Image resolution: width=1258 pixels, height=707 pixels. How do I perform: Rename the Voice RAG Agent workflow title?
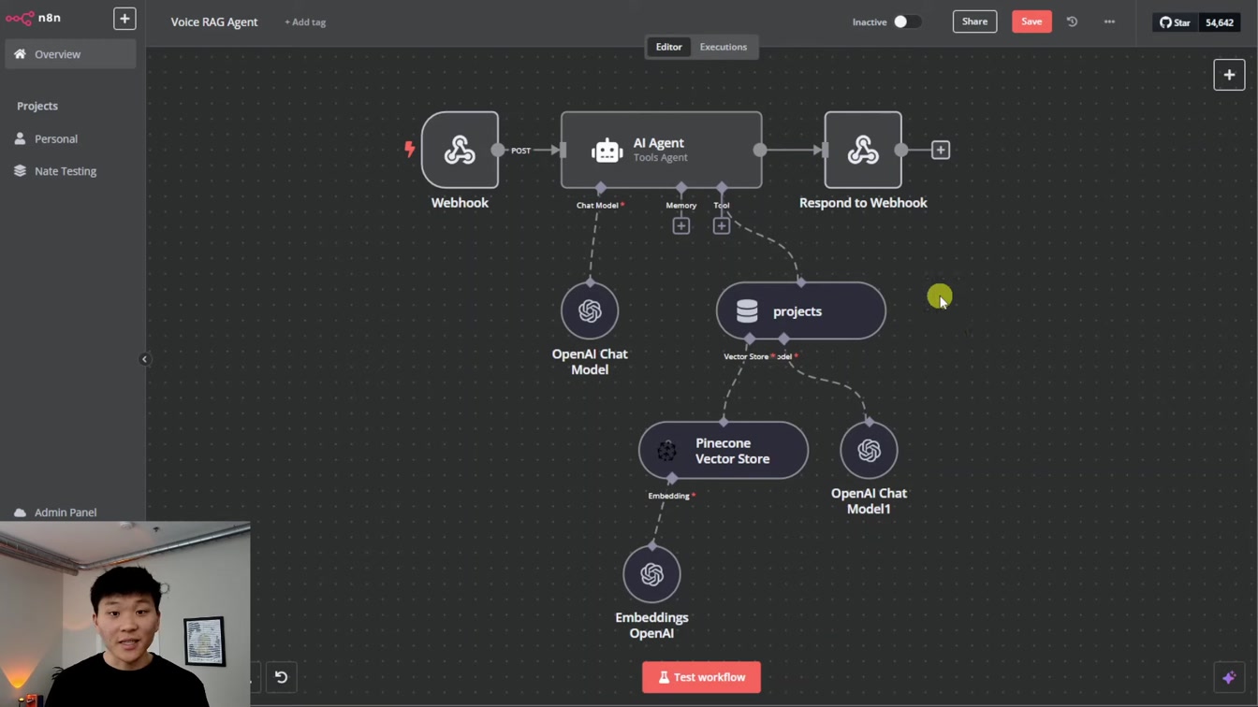click(x=214, y=22)
